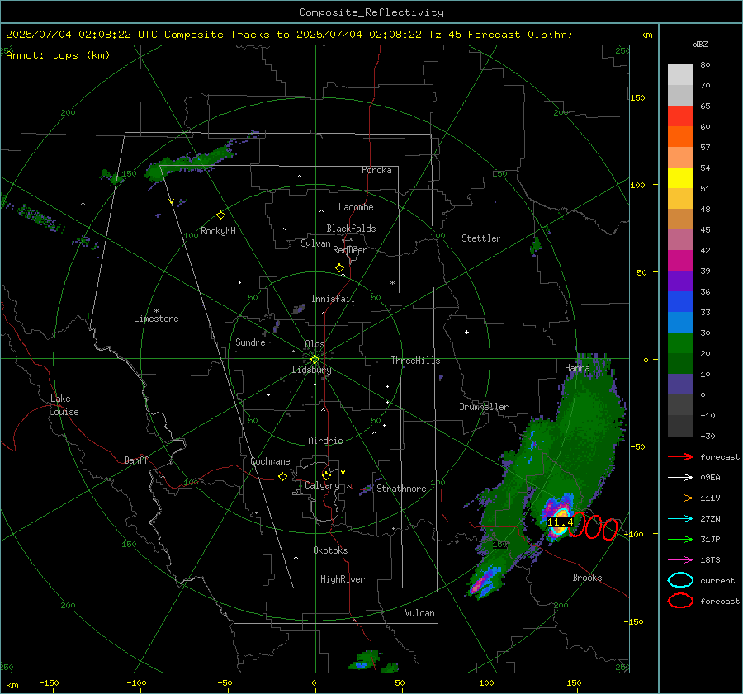Click the Vulcan city label
This screenshot has width=743, height=694.
click(x=419, y=613)
